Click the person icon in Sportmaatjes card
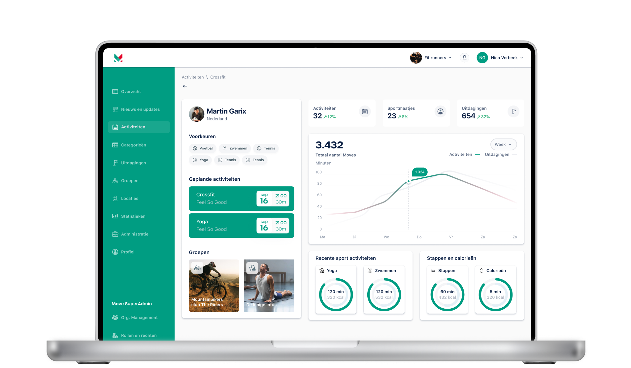 tap(440, 111)
